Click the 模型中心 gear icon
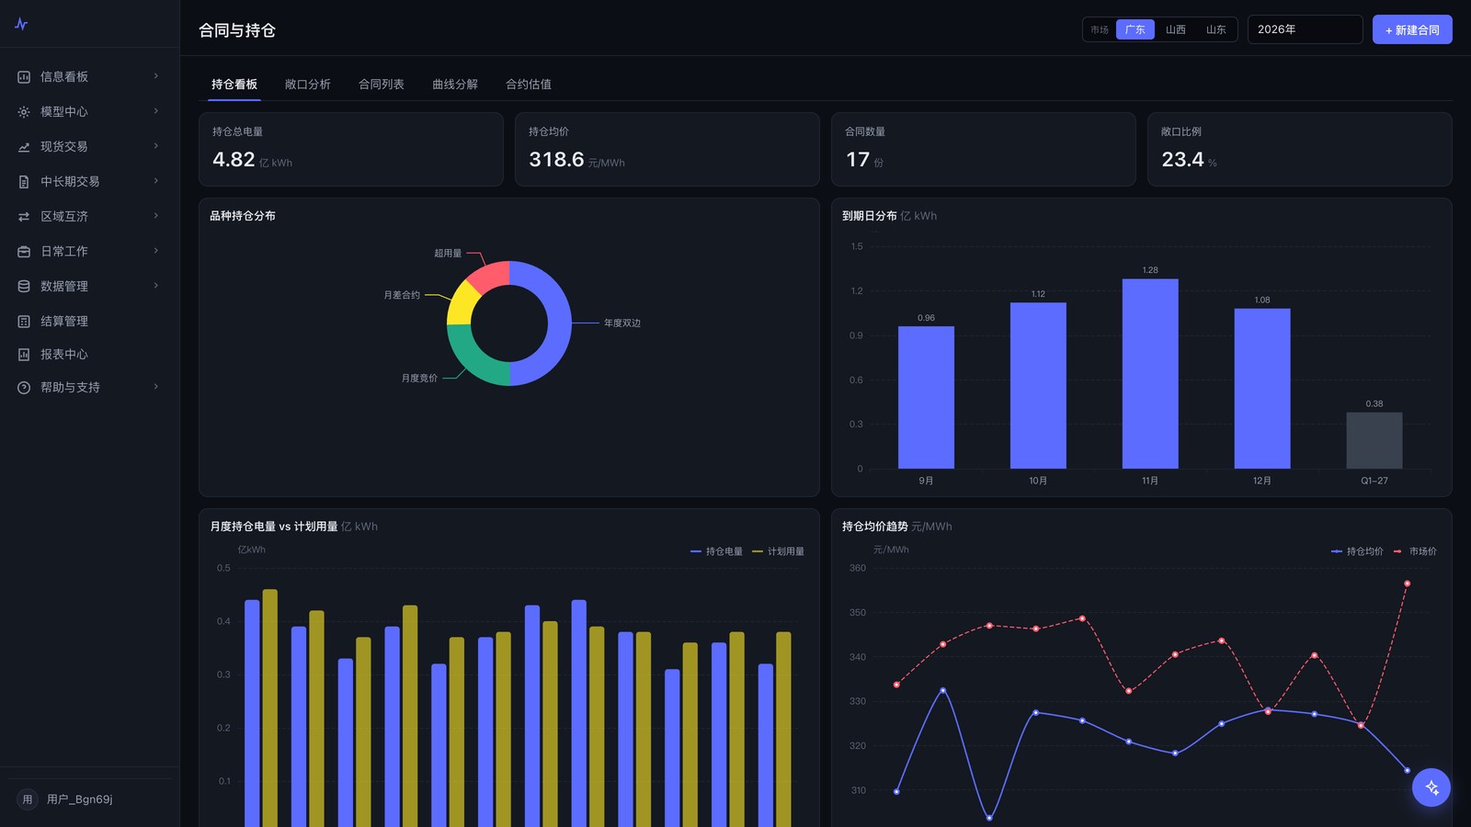Screen dimensions: 1471x827 click(x=24, y=112)
